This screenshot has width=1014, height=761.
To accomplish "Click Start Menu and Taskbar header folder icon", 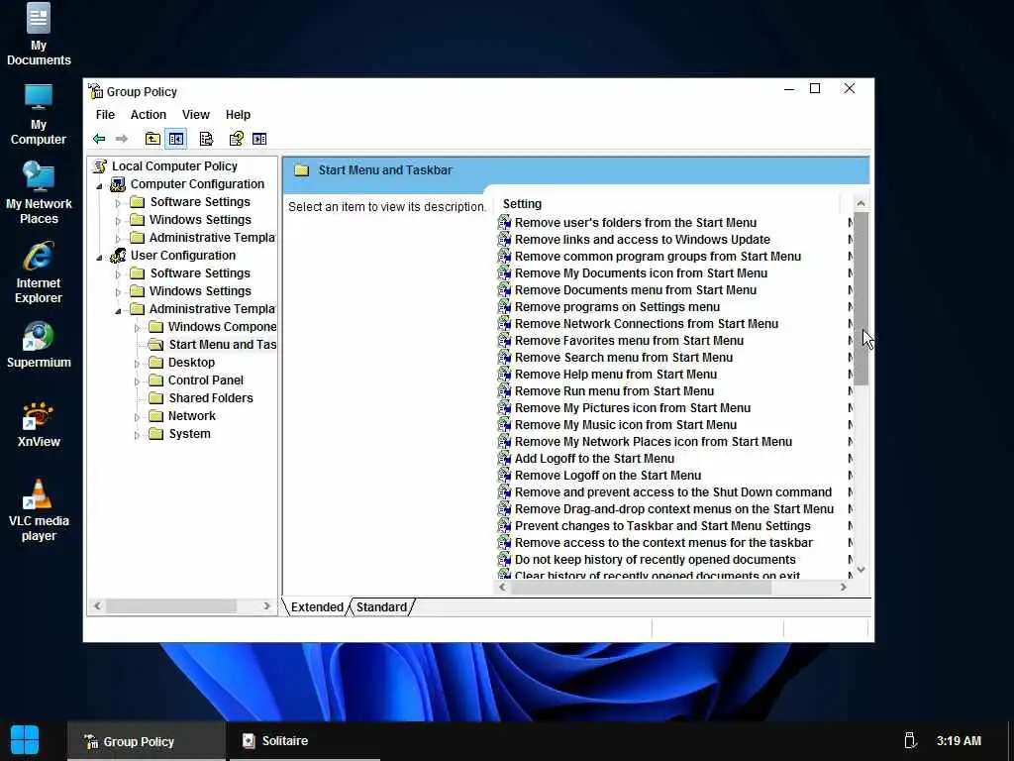I will click(x=301, y=170).
